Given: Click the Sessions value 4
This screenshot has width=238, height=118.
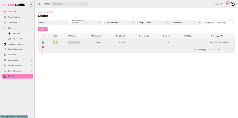Looking at the screenshot, I should 168,43.
